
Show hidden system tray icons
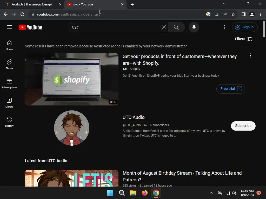click(x=211, y=193)
